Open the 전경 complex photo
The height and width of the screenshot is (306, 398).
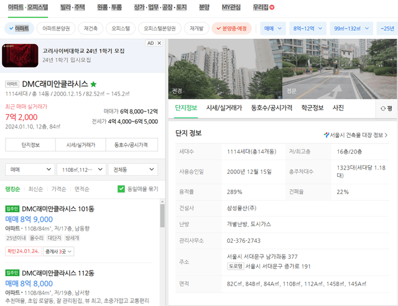coord(225,69)
